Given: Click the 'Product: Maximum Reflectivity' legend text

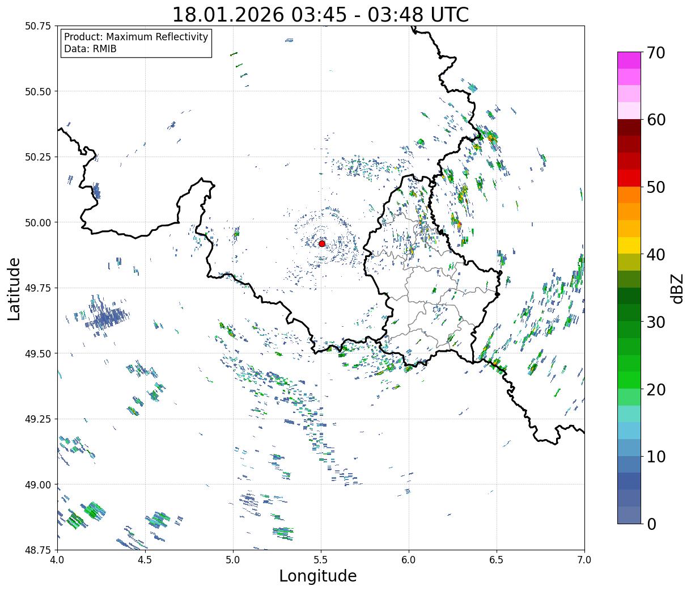Looking at the screenshot, I should (x=136, y=37).
